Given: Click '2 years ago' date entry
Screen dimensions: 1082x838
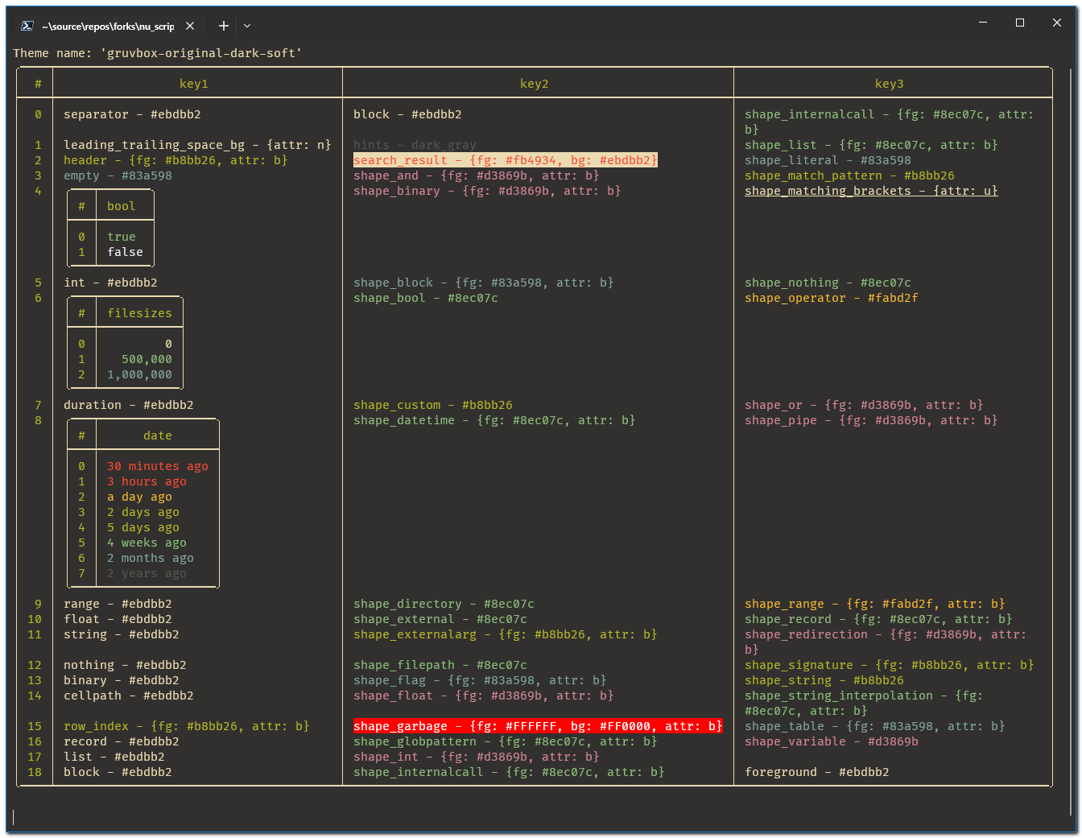Looking at the screenshot, I should 147,573.
